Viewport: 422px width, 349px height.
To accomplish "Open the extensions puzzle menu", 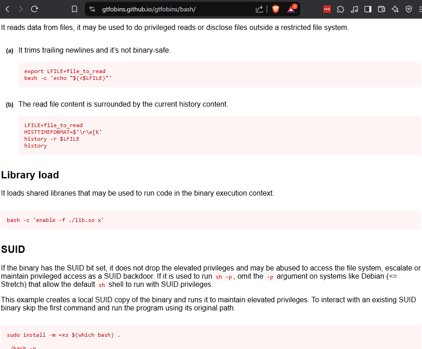I will (341, 9).
